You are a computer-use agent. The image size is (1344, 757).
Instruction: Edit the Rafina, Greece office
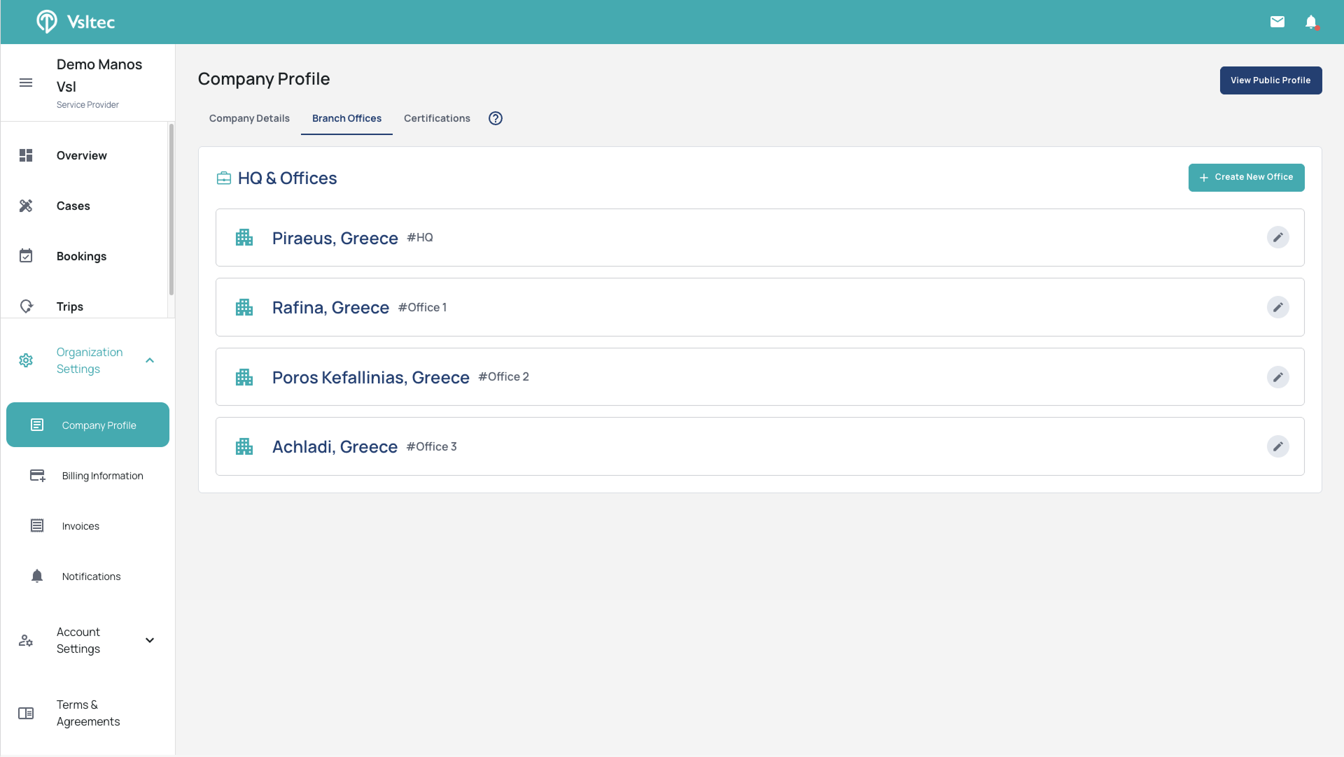1277,307
